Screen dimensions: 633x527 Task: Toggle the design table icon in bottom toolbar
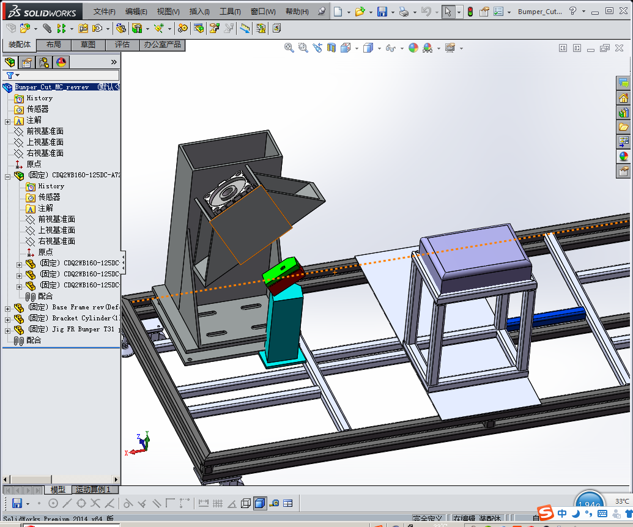288,503
